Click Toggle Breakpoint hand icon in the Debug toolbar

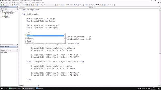click(66, 5)
